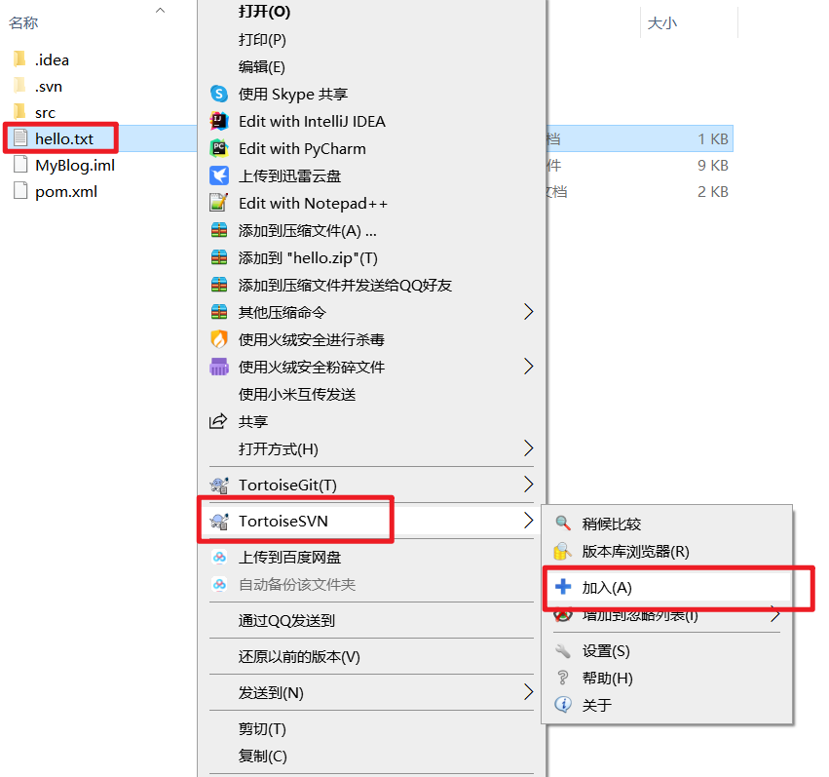Image resolution: width=829 pixels, height=777 pixels.
Task: Click the repository browser icon
Action: (x=562, y=551)
